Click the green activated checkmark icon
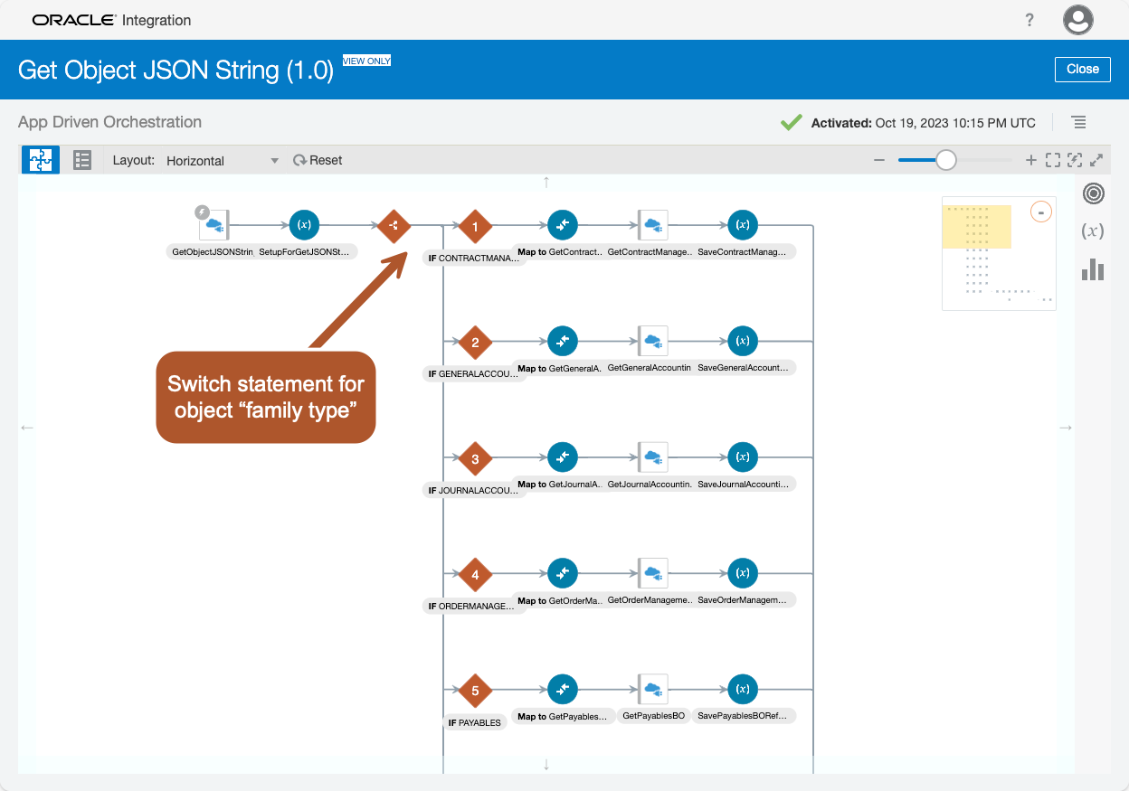The image size is (1129, 791). 792,122
